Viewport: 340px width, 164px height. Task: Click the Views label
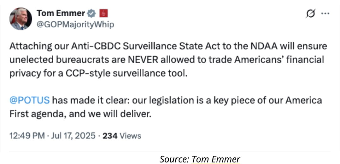tap(130, 136)
